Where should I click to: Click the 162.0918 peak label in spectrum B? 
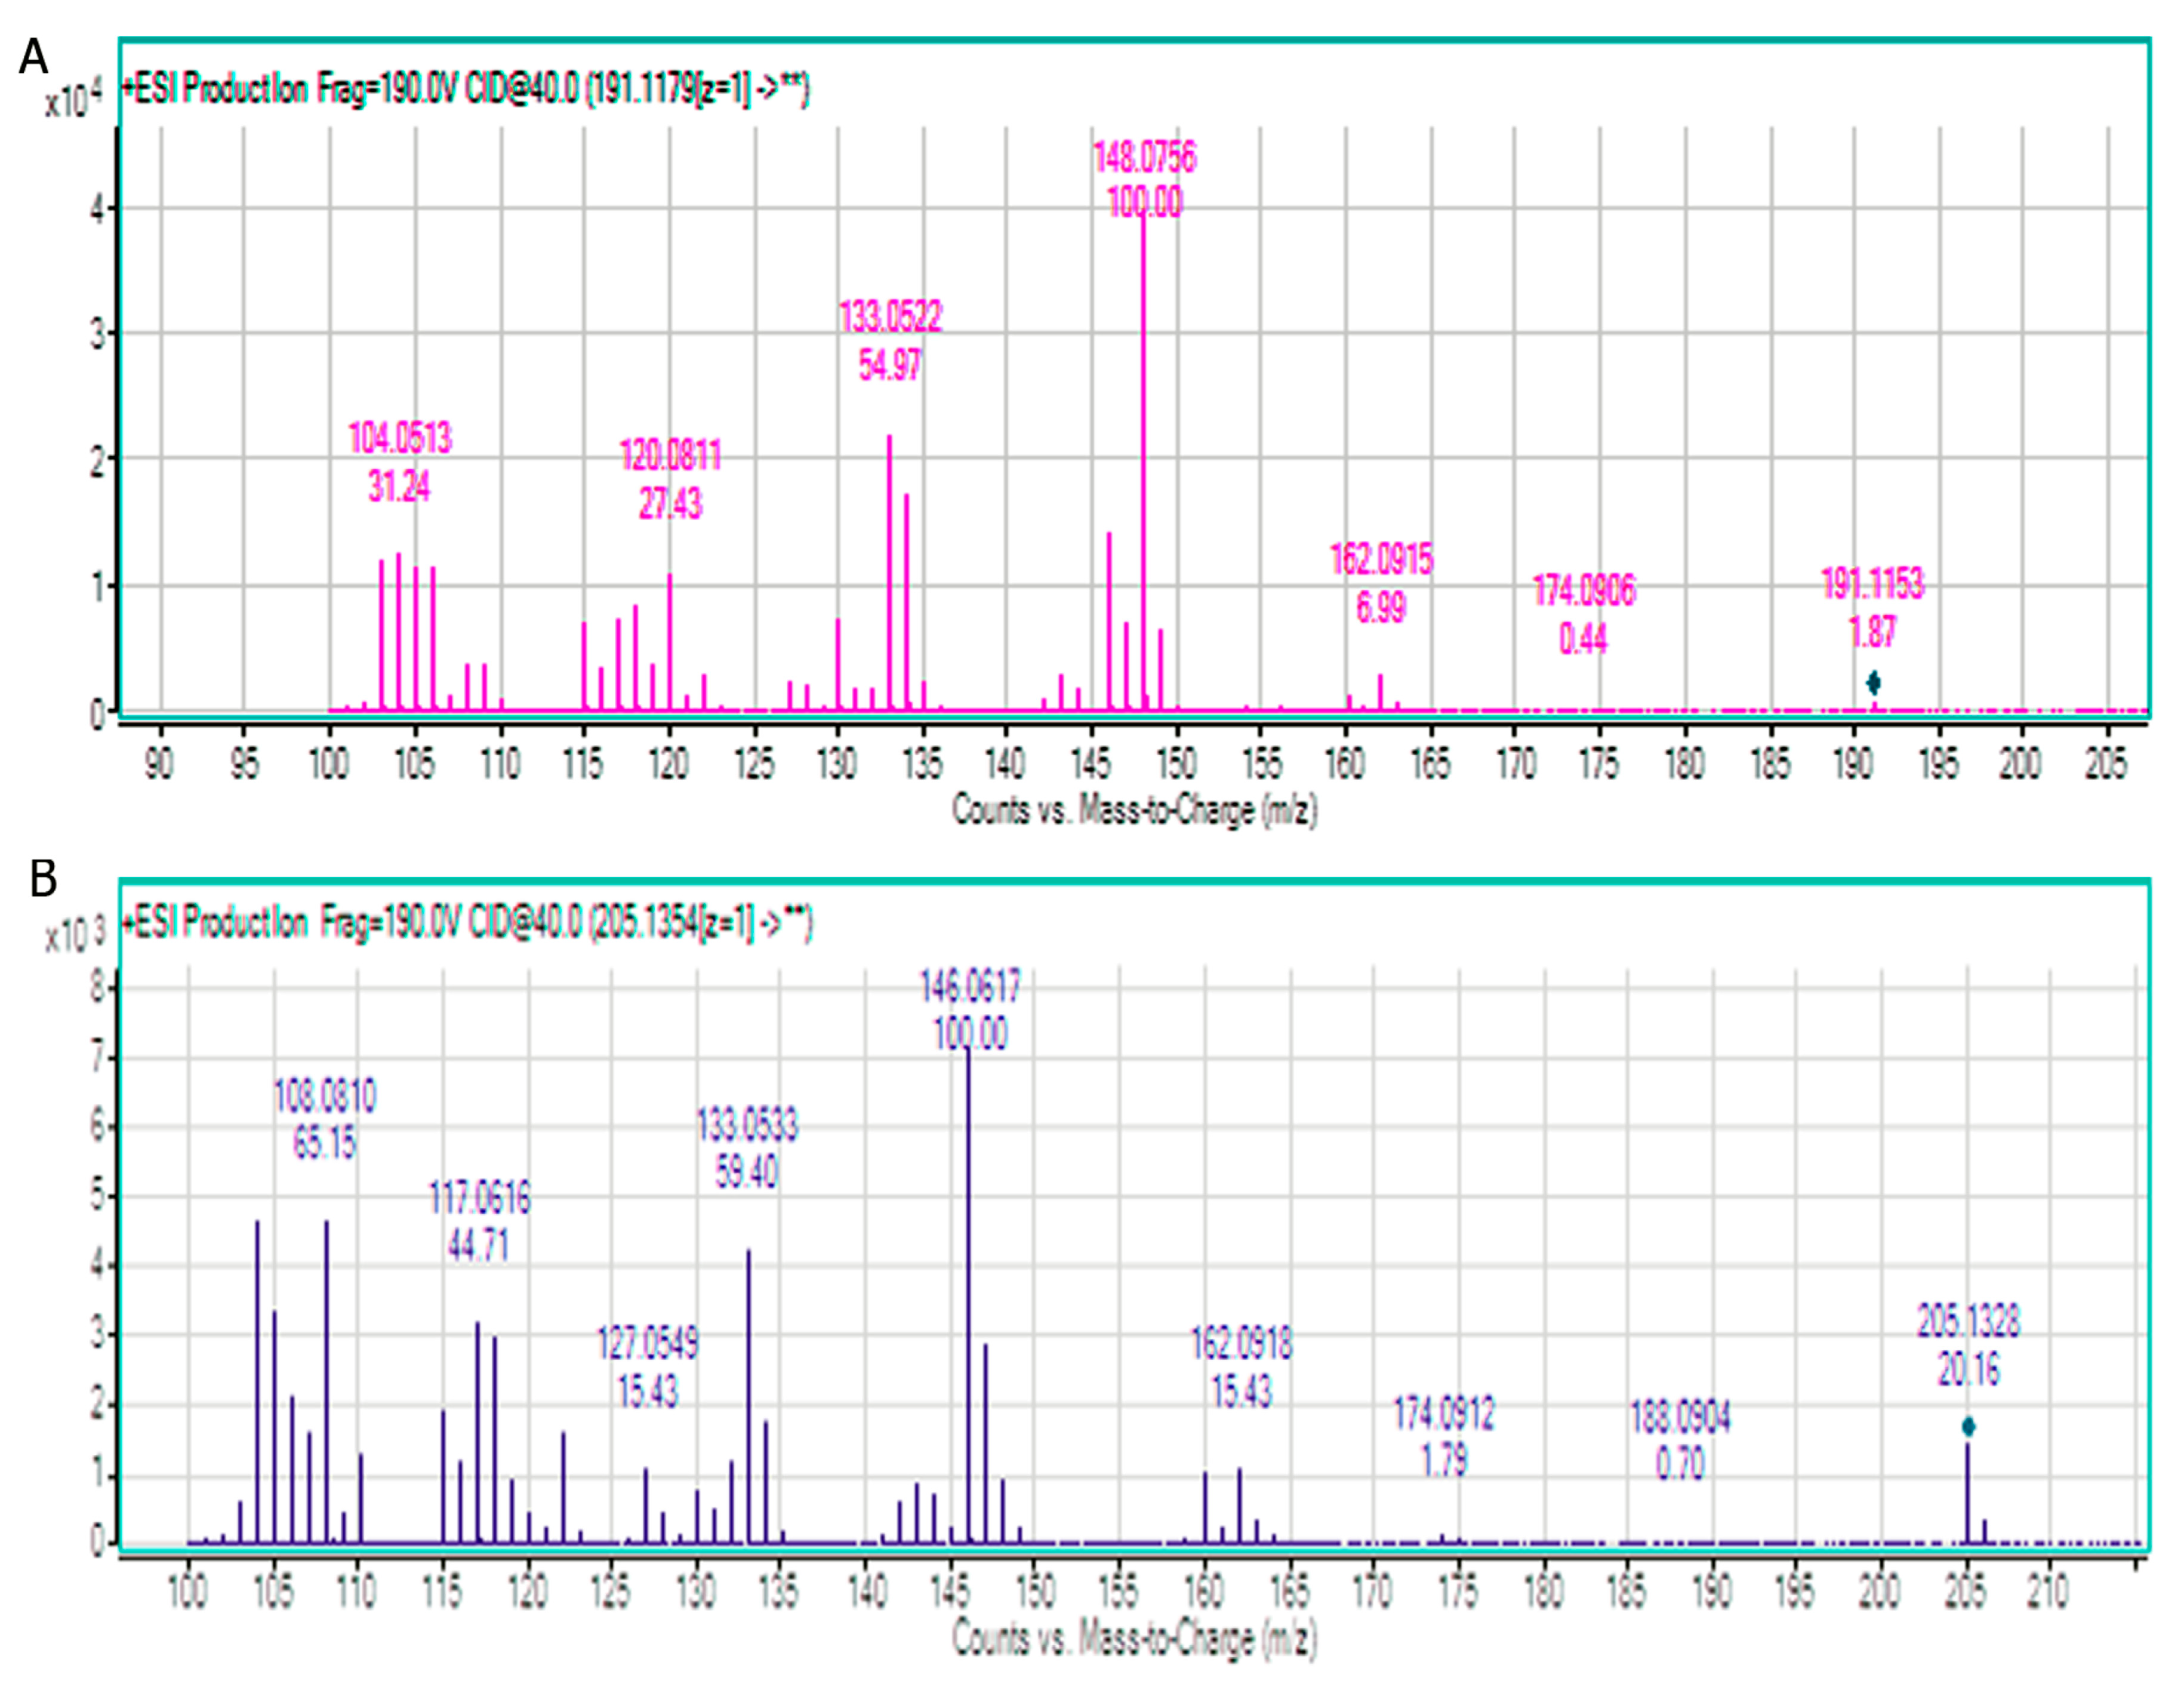(1241, 1343)
